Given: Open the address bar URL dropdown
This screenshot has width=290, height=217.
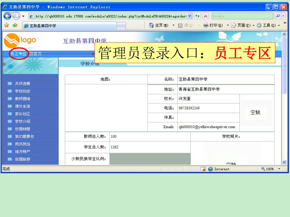Looking at the screenshot, I should coord(190,16).
